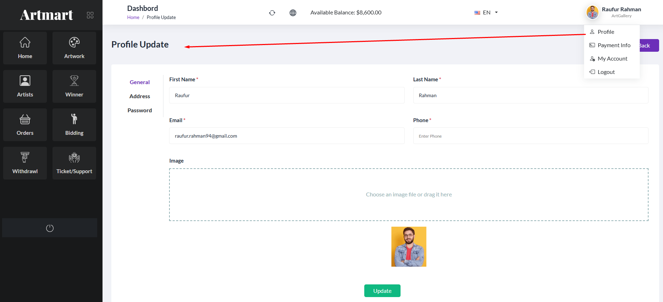Follow the Home breadcrumb link
The width and height of the screenshot is (663, 302).
[x=133, y=17]
